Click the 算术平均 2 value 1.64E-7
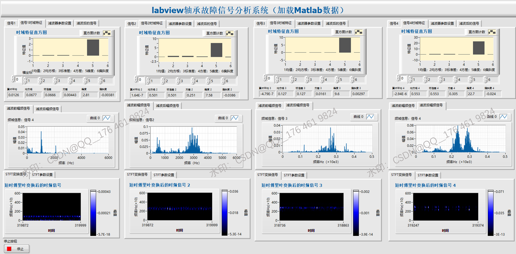 coord(138,95)
